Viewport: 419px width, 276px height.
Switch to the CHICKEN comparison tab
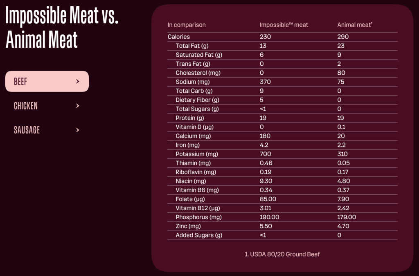(26, 106)
